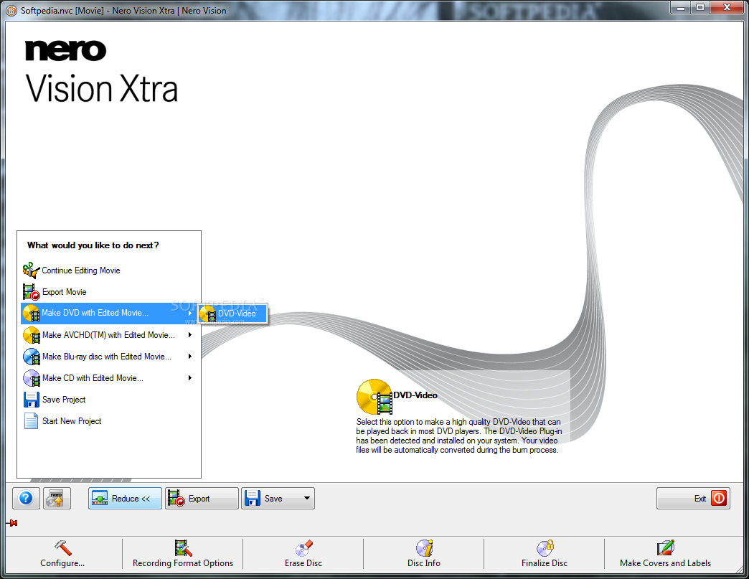
Task: Click the Configure hammer icon
Action: point(62,547)
